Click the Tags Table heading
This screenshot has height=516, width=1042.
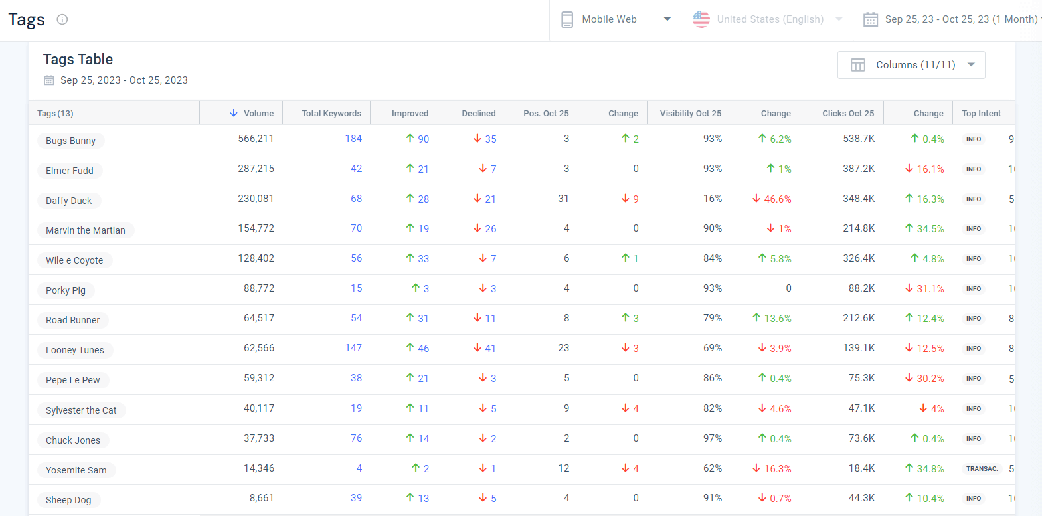78,59
